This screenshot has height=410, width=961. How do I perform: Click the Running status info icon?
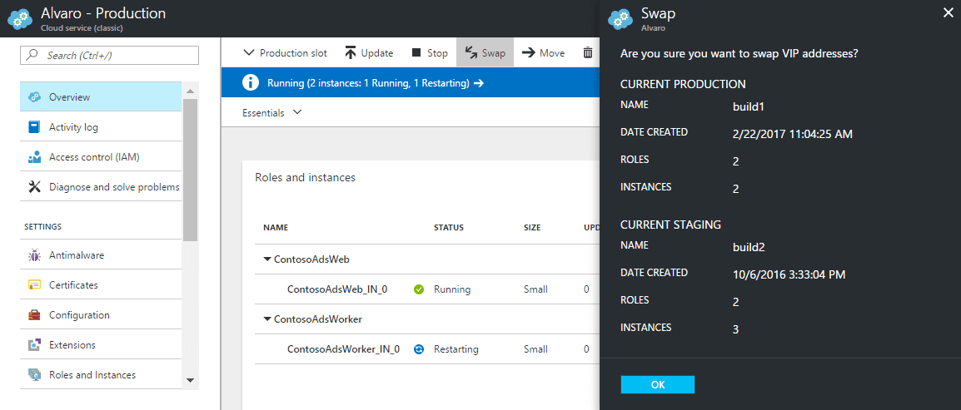[250, 83]
